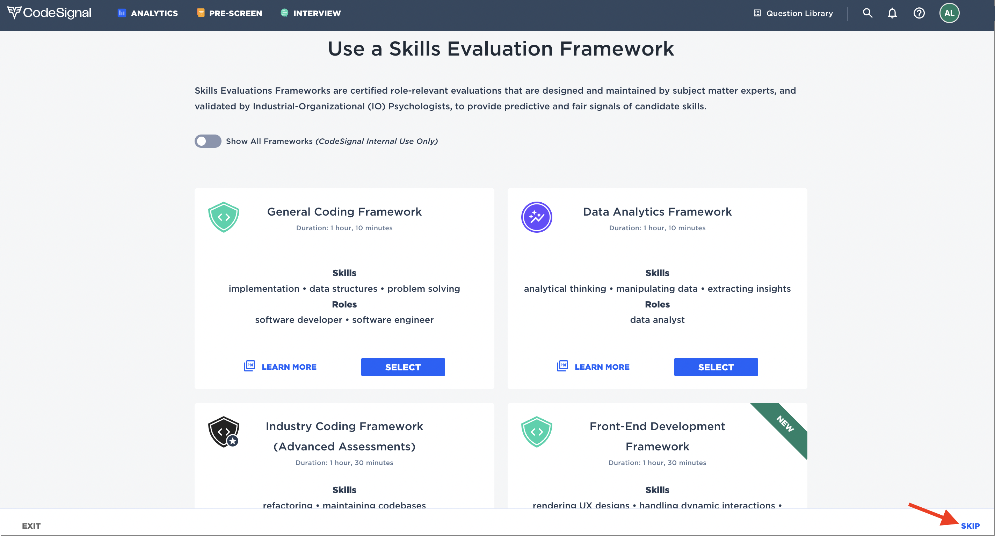Viewport: 995px width, 536px height.
Task: Click the Front-End Development Framework title
Action: coord(657,436)
